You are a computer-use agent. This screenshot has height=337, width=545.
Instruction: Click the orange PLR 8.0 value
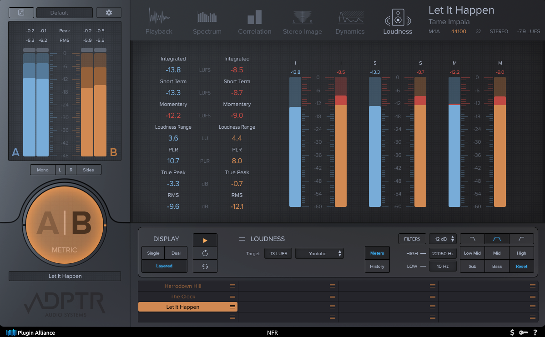tap(237, 161)
